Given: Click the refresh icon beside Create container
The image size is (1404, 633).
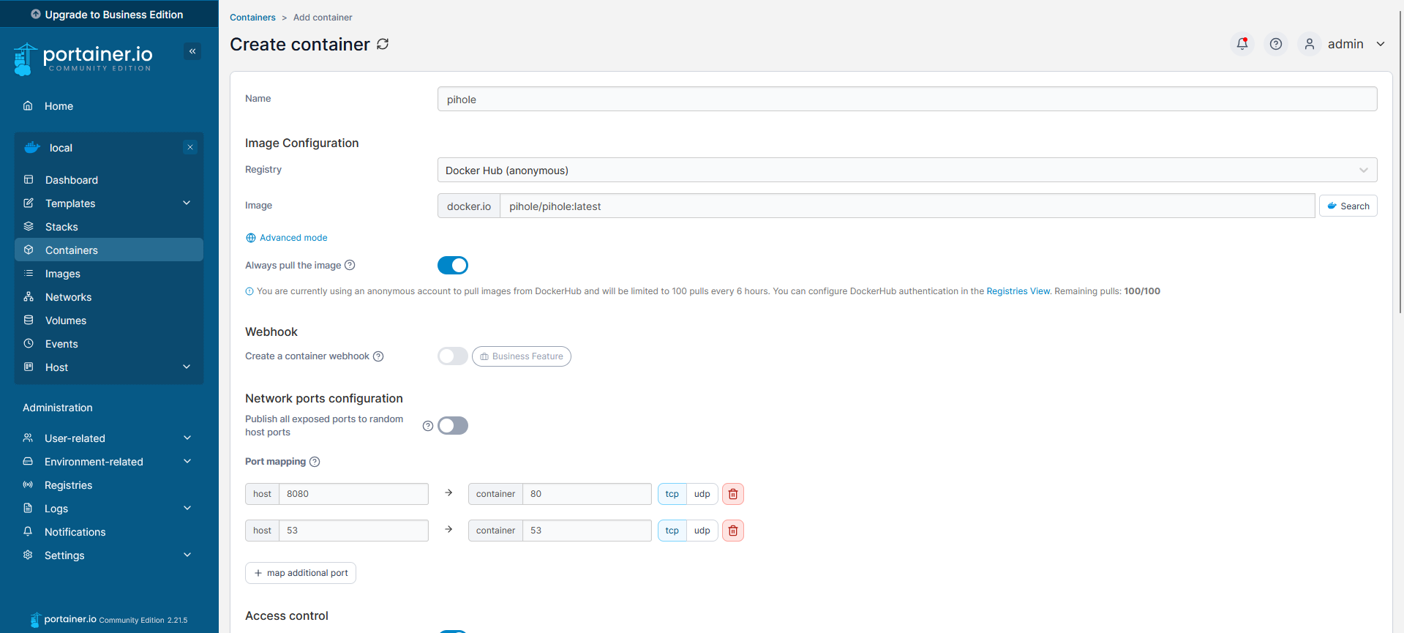Looking at the screenshot, I should 383,45.
